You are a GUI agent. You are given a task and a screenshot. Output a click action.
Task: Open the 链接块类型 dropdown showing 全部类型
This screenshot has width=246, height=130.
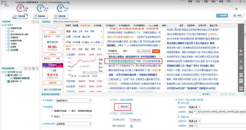pyautogui.click(x=74, y=124)
